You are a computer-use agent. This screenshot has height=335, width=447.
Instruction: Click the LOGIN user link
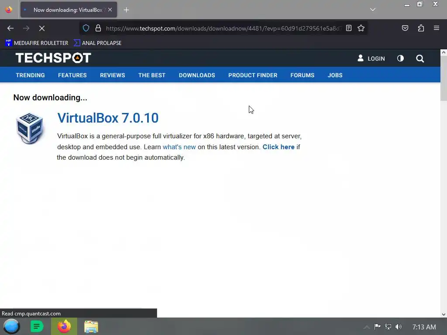coord(371,58)
